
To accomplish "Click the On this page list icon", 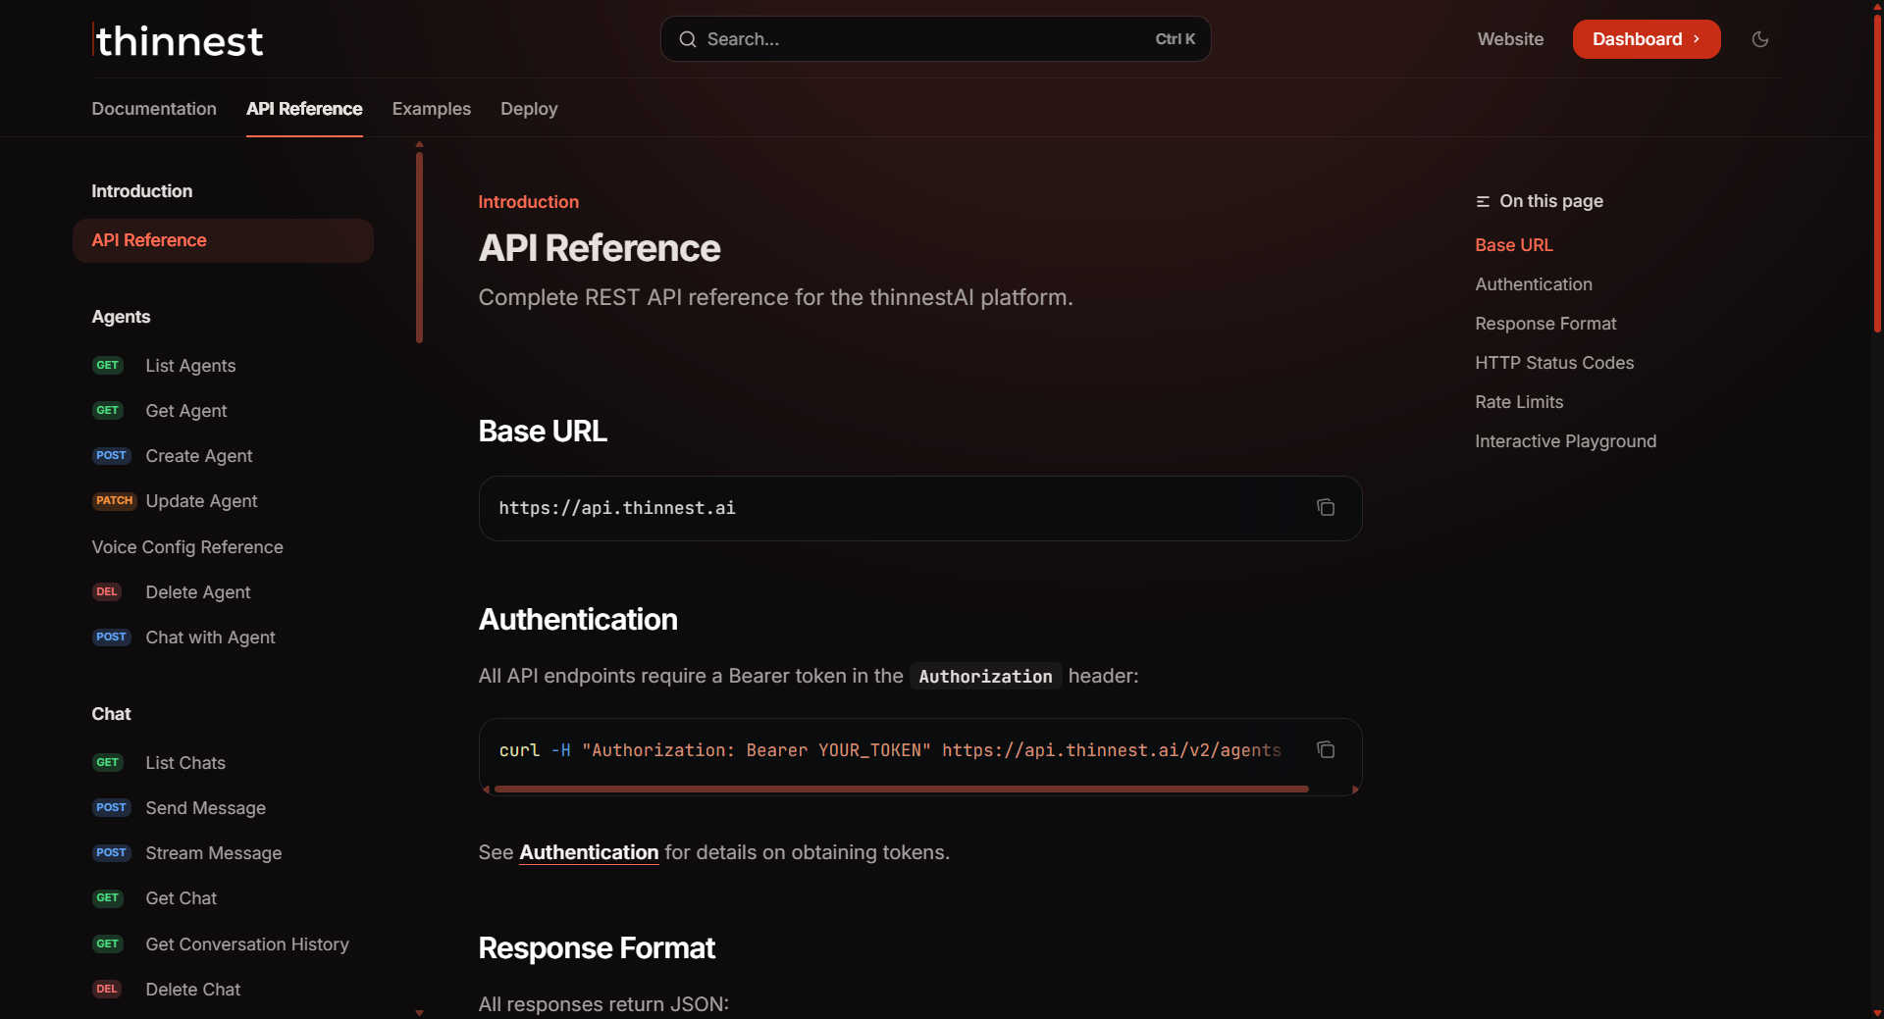I will pos(1483,201).
